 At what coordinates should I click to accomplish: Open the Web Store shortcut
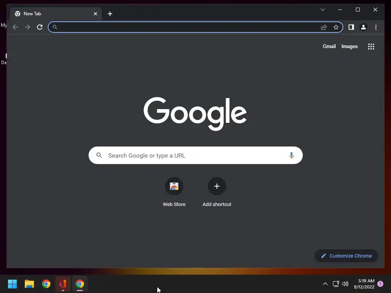pyautogui.click(x=174, y=192)
